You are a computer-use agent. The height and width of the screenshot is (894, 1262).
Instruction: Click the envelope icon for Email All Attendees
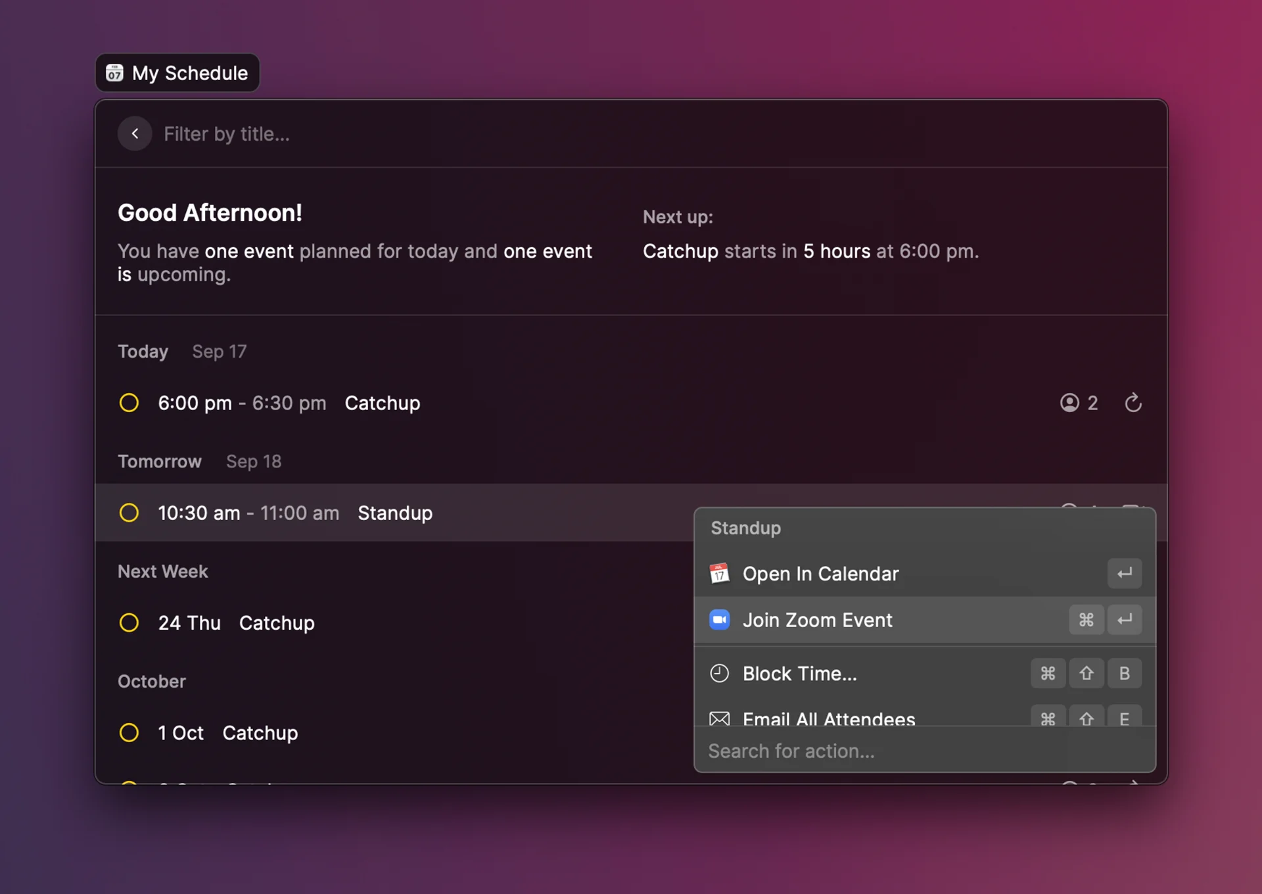tap(720, 718)
